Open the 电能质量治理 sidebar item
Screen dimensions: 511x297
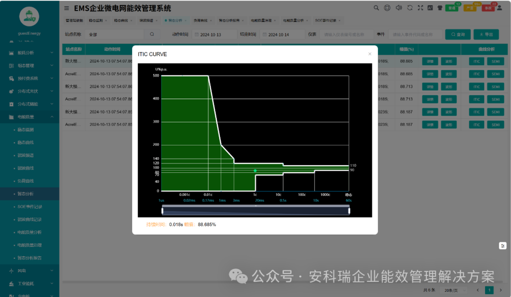pos(30,245)
